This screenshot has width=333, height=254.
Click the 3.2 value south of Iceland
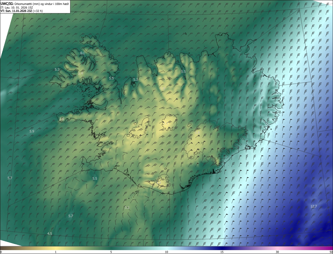(127, 208)
